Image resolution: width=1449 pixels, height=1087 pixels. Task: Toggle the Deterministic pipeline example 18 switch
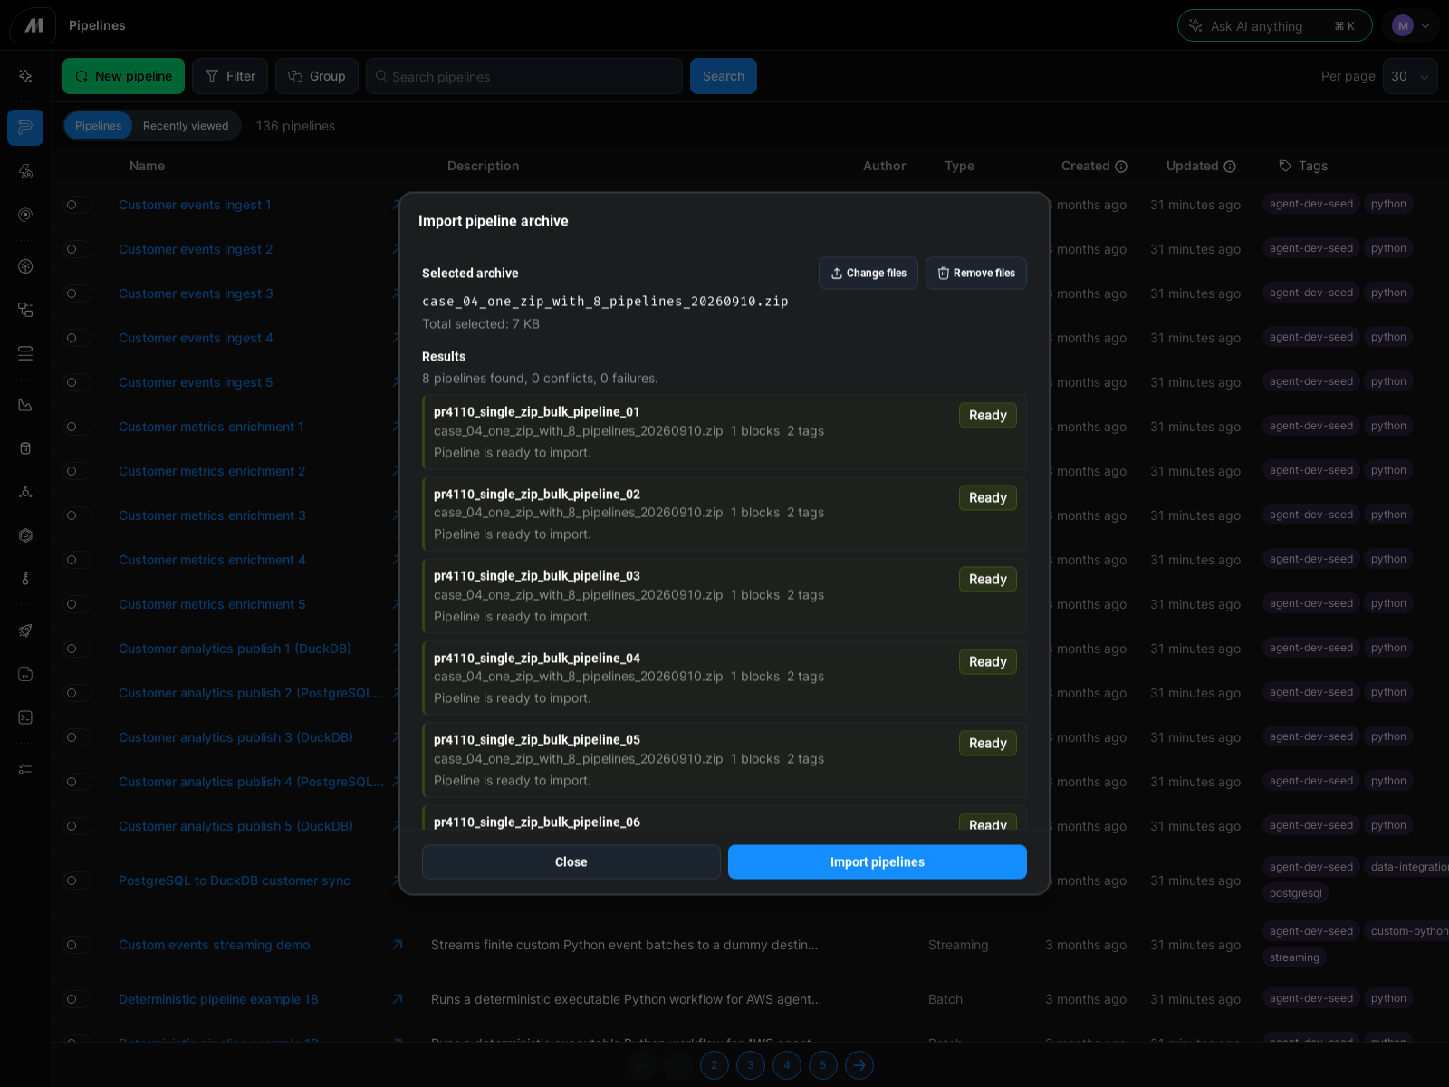(x=77, y=999)
